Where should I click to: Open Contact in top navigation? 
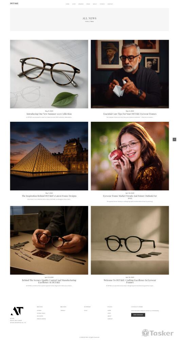[x=110, y=4]
